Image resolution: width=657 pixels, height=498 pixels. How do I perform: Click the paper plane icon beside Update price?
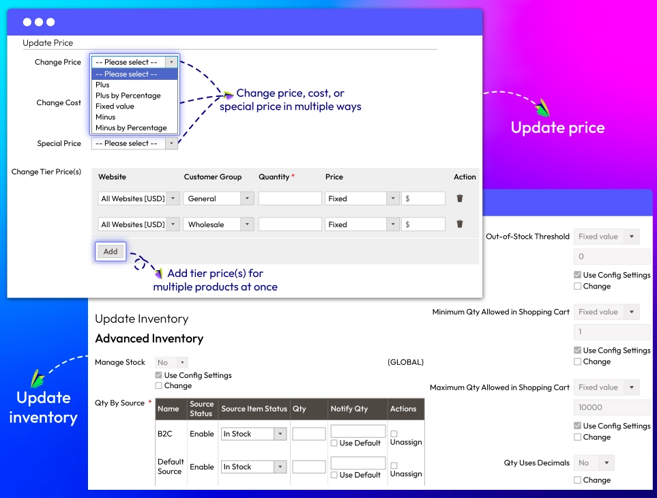(542, 108)
